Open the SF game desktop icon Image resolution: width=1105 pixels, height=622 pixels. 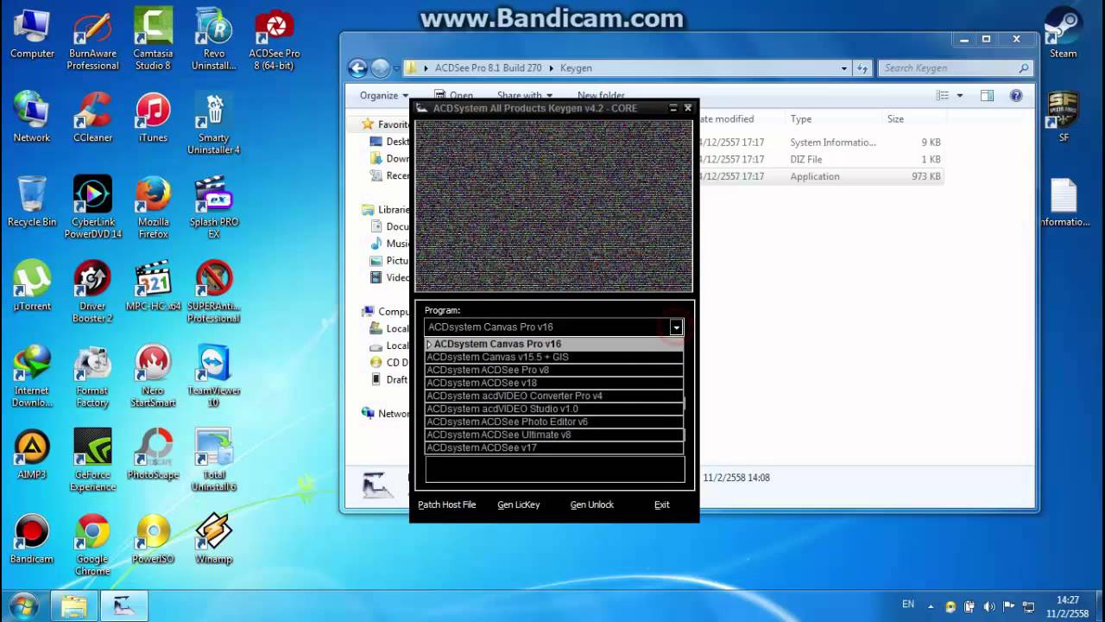(1063, 117)
